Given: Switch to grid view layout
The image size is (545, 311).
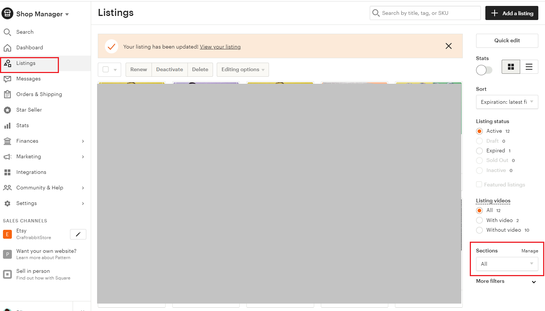Looking at the screenshot, I should (511, 67).
